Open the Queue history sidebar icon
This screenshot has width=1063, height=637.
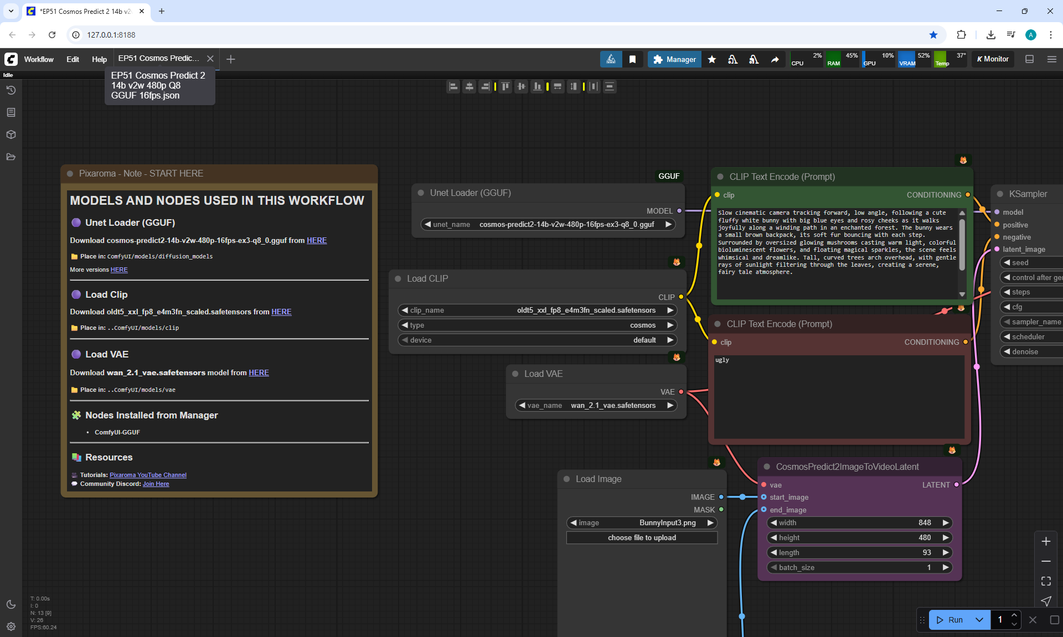click(x=11, y=90)
